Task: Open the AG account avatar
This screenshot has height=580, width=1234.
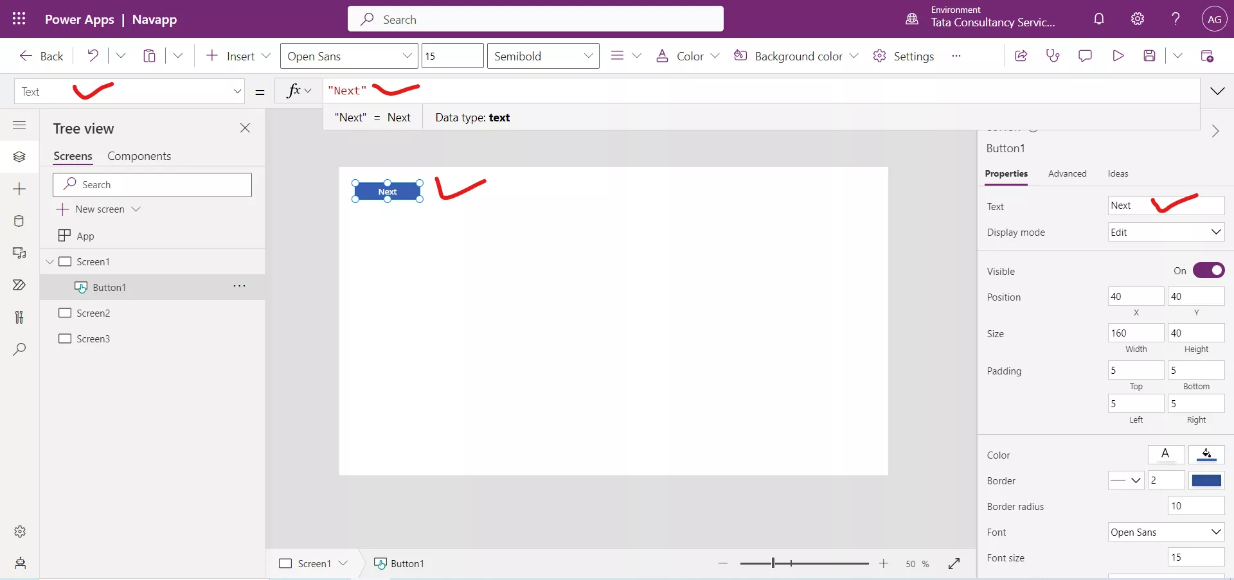Action: 1214,19
